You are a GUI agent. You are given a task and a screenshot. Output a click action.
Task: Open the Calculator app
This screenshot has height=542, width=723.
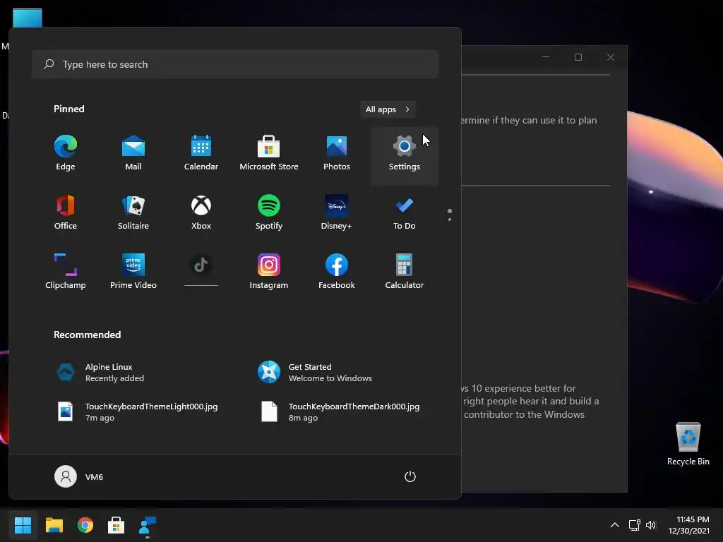click(405, 273)
